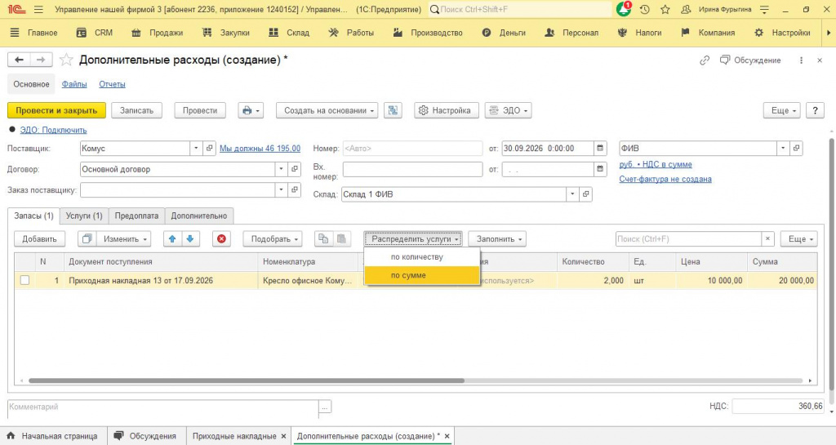The image size is (836, 445).
Task: Switch to Услуги (1) tab
Action: [x=84, y=216]
